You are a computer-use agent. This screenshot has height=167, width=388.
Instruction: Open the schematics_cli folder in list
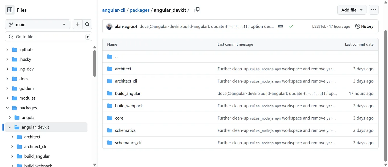(128, 142)
